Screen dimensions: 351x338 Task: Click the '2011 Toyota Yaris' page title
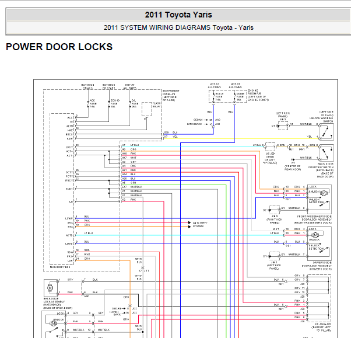pyautogui.click(x=178, y=15)
